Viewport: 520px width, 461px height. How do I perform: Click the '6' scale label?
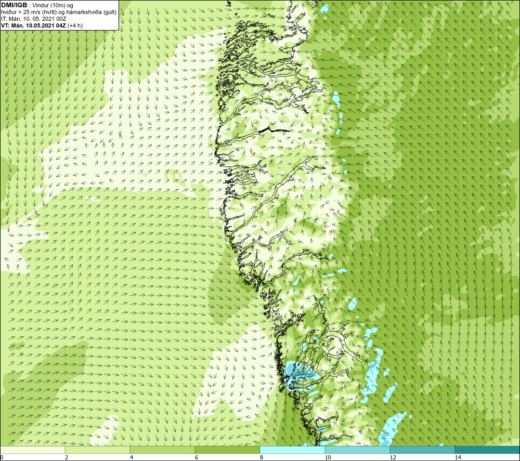[197, 458]
